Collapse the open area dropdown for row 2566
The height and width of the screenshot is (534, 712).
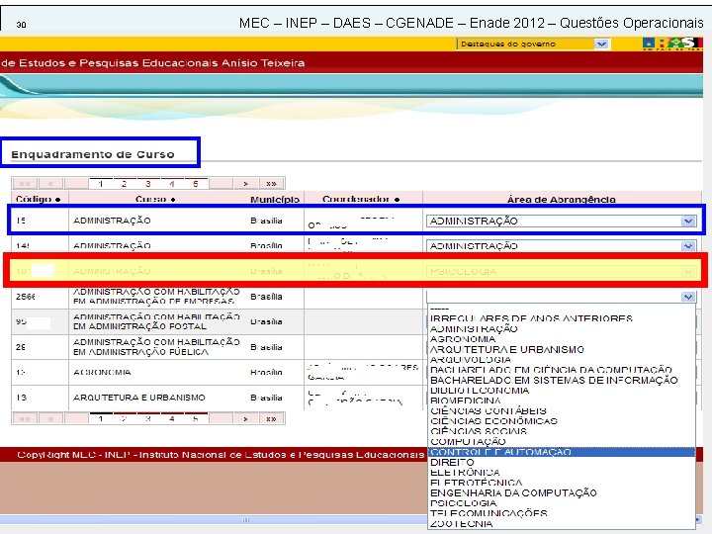pyautogui.click(x=688, y=297)
